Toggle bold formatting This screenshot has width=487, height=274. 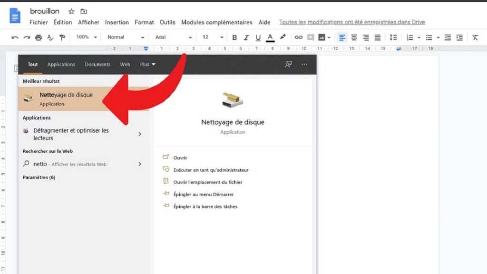[x=234, y=38]
